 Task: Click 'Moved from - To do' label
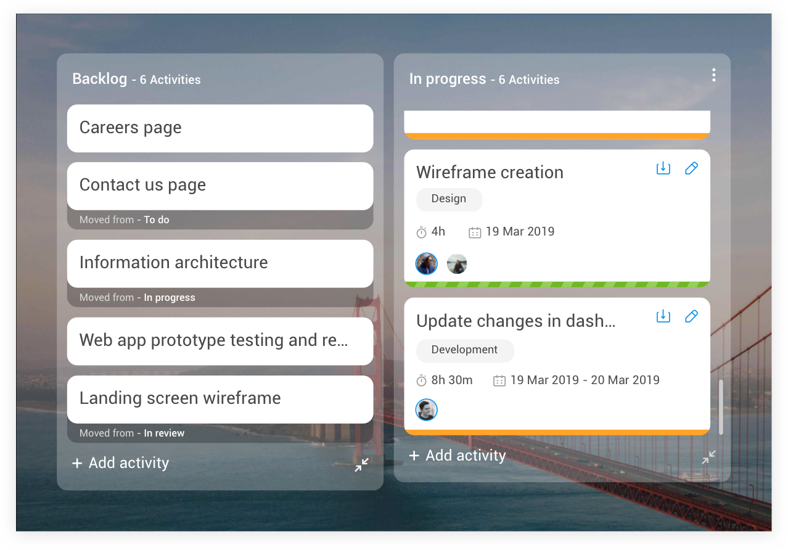pos(125,220)
